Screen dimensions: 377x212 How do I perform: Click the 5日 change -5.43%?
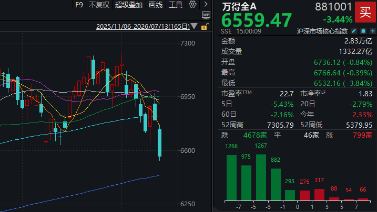click(282, 104)
